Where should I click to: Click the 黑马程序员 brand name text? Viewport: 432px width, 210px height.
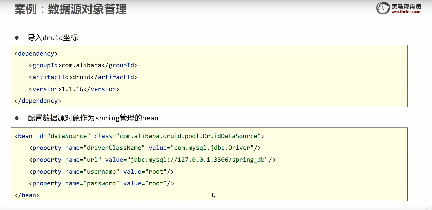pyautogui.click(x=406, y=7)
